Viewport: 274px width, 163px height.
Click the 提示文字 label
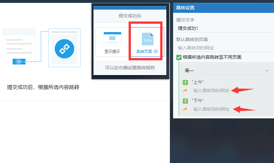pyautogui.click(x=185, y=20)
